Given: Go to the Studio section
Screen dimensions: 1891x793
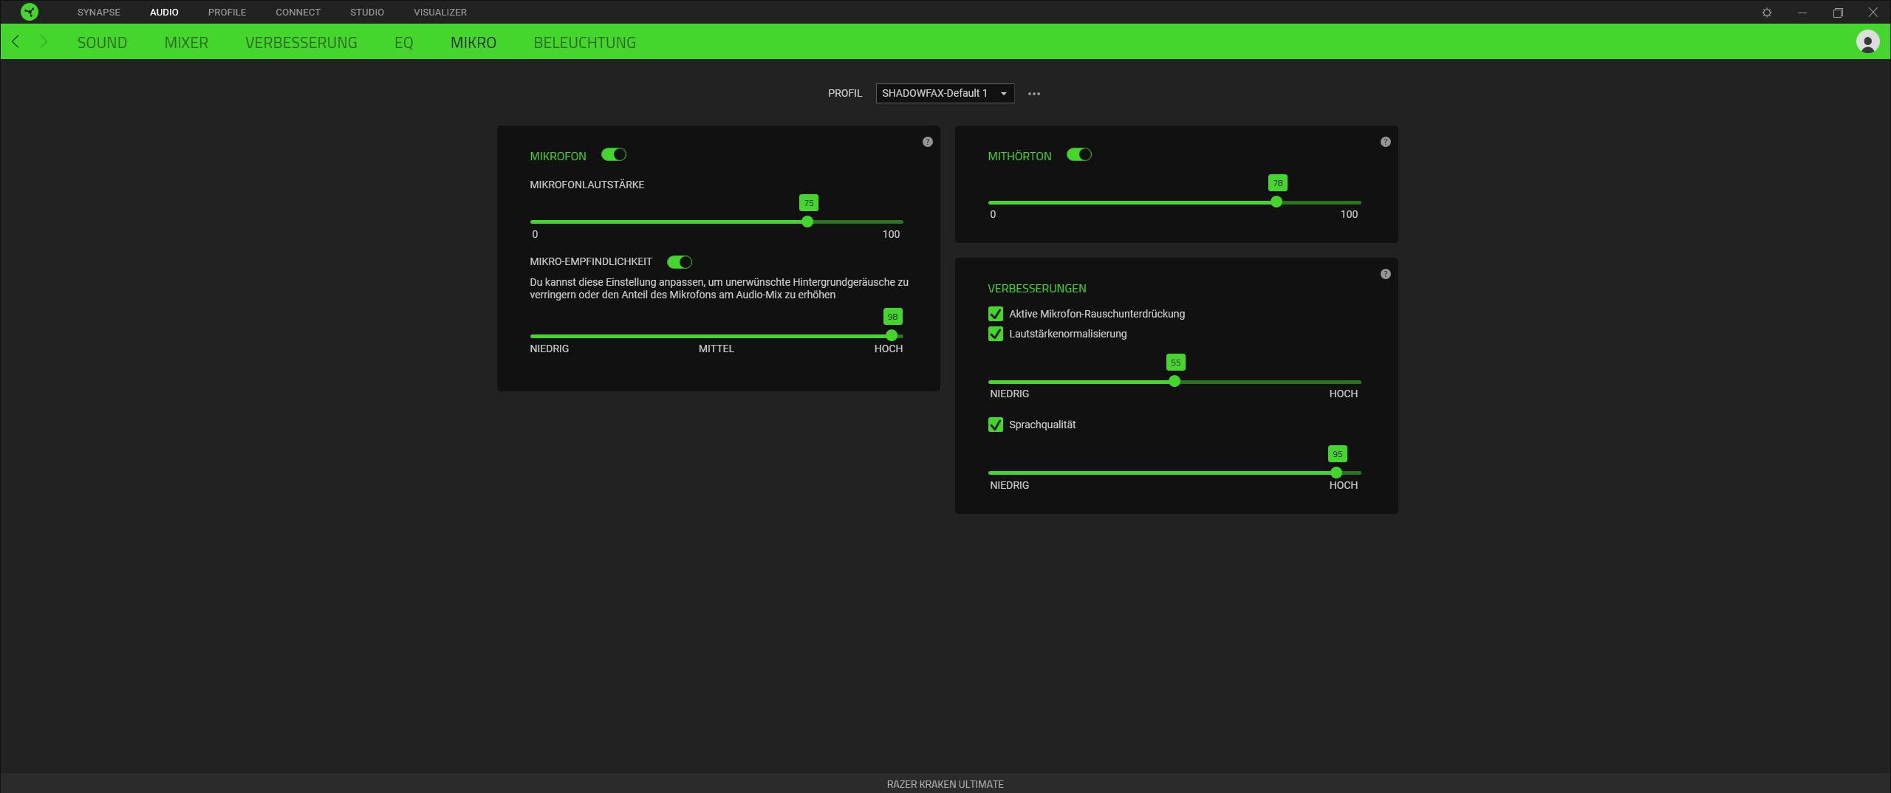Looking at the screenshot, I should [x=366, y=13].
